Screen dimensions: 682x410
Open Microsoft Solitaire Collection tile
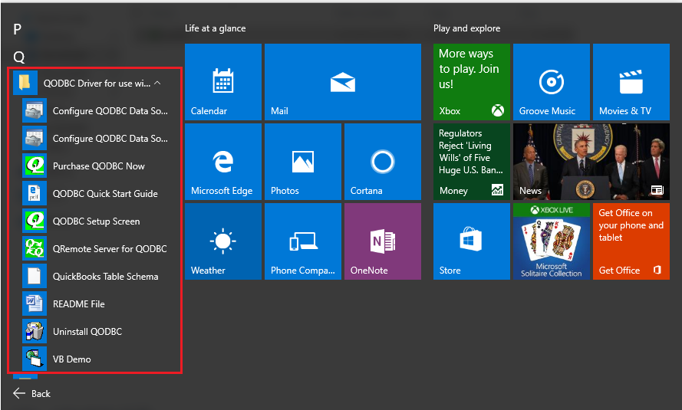coord(552,241)
